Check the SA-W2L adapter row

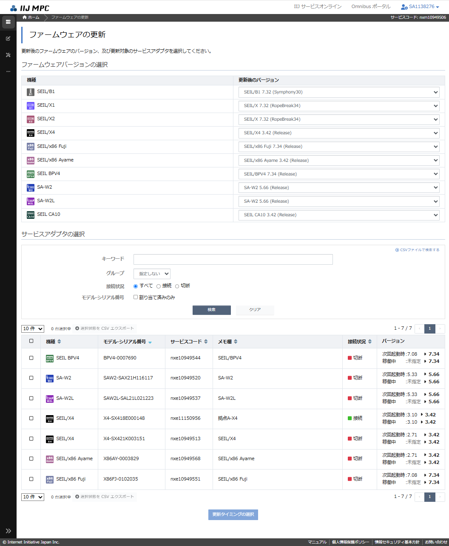pyautogui.click(x=31, y=398)
